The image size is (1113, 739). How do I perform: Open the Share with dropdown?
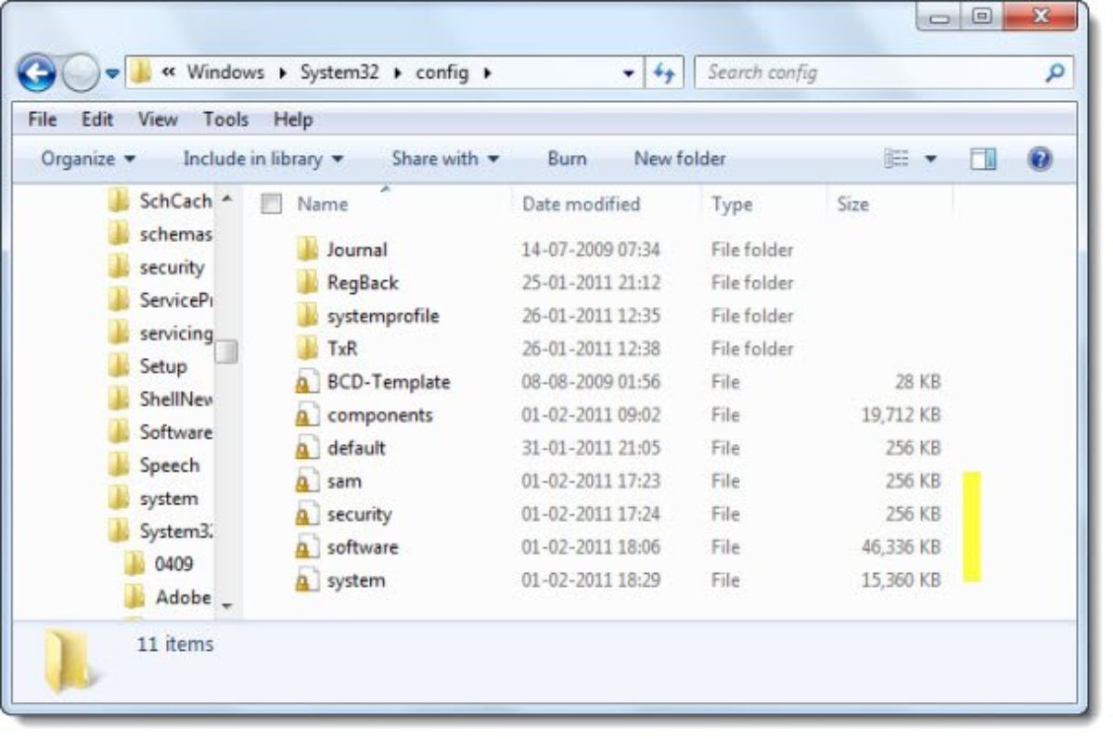pyautogui.click(x=445, y=159)
